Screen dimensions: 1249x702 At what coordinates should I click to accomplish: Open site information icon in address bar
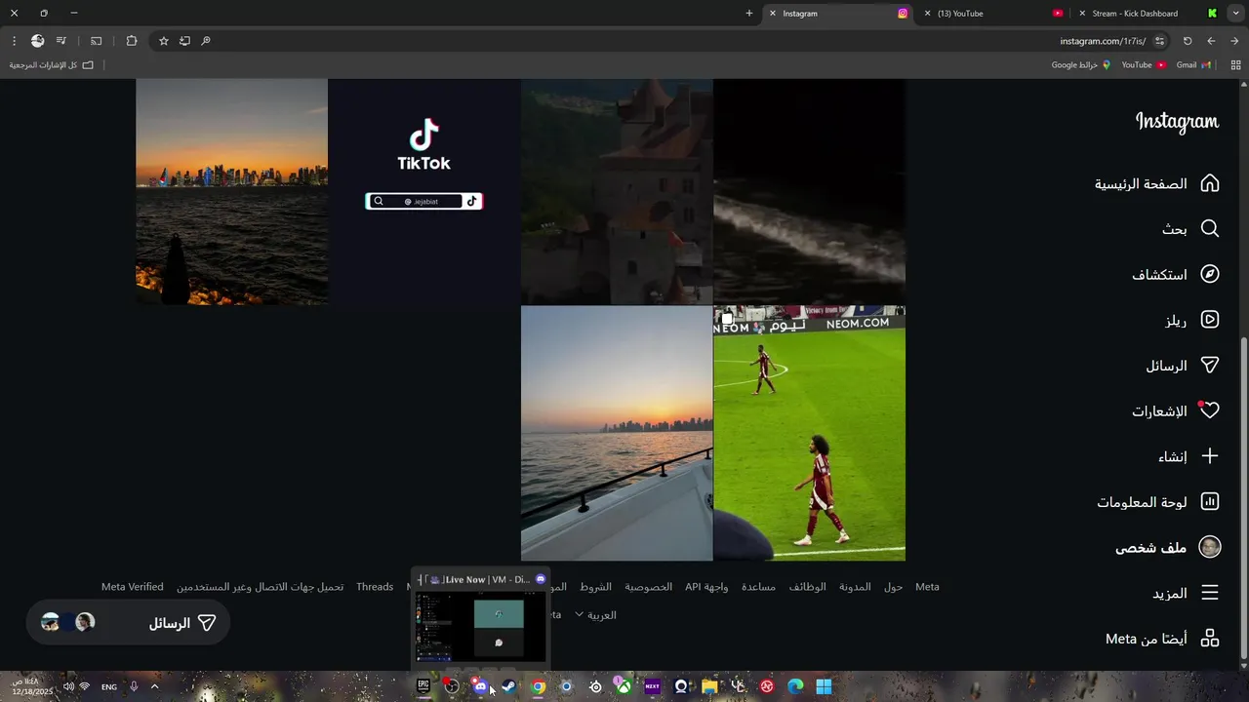click(x=1159, y=41)
